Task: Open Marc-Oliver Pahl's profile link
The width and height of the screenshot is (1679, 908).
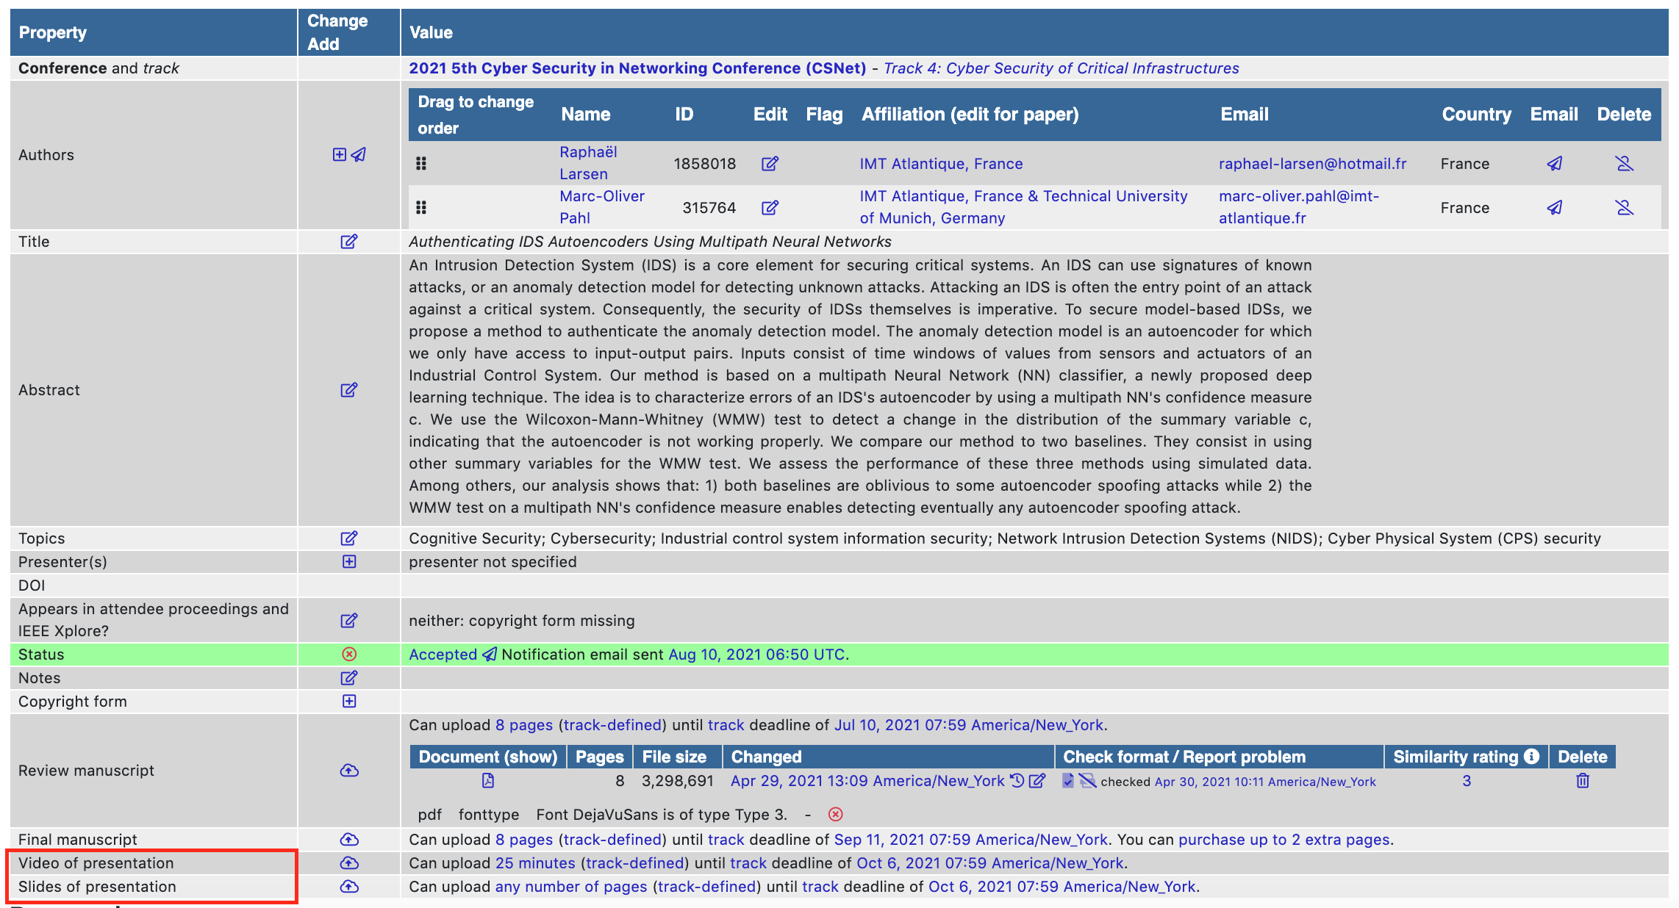Action: coord(602,207)
